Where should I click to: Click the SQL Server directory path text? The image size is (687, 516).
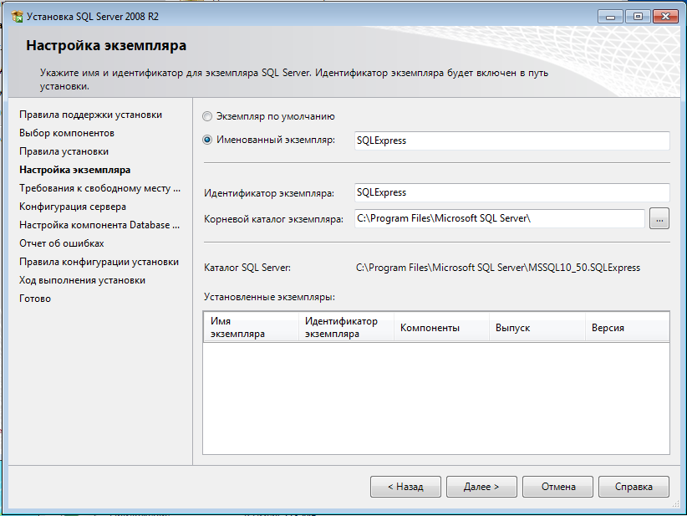coord(498,268)
